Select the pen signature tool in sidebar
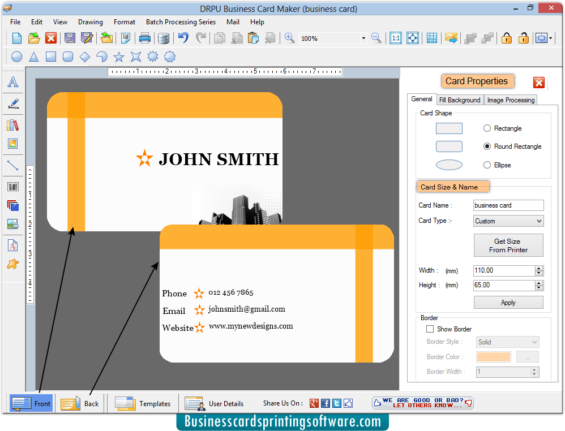Image resolution: width=565 pixels, height=431 pixels. tap(13, 104)
